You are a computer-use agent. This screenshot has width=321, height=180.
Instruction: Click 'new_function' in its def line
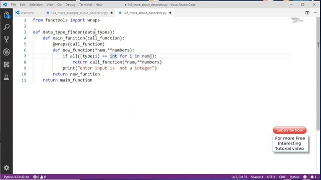[77, 50]
